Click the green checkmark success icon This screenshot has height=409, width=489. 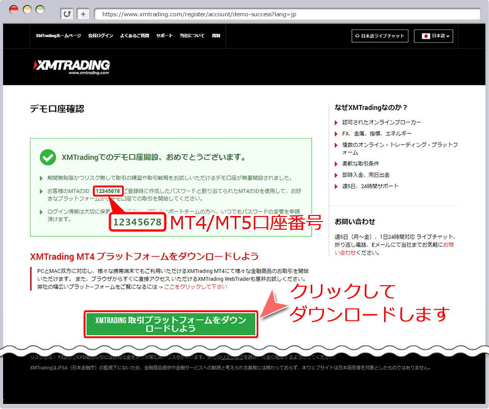pos(47,157)
